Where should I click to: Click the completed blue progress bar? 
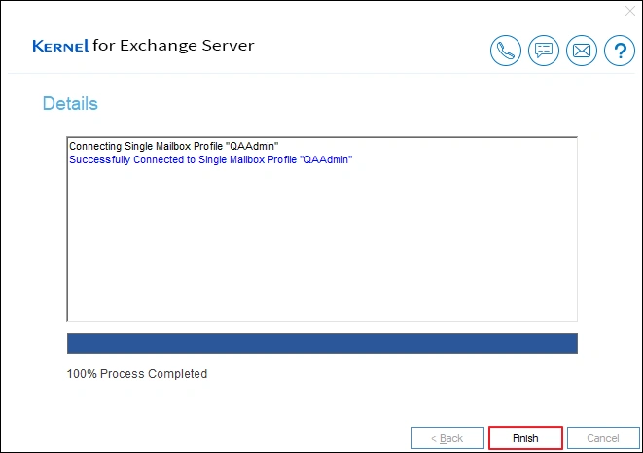pos(322,343)
